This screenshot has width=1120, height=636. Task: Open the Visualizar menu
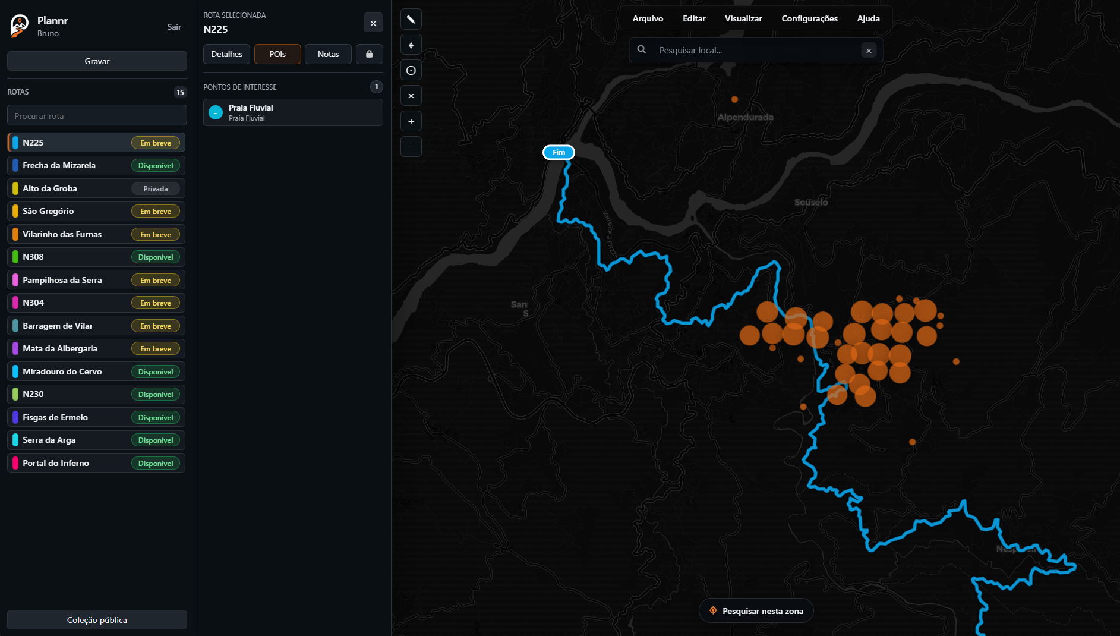pos(743,18)
